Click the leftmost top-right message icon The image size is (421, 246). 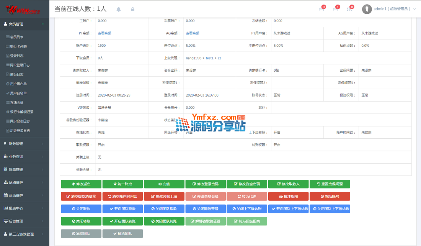click(321, 9)
